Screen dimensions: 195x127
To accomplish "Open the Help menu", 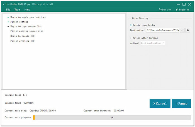I will pyautogui.click(x=27, y=10).
